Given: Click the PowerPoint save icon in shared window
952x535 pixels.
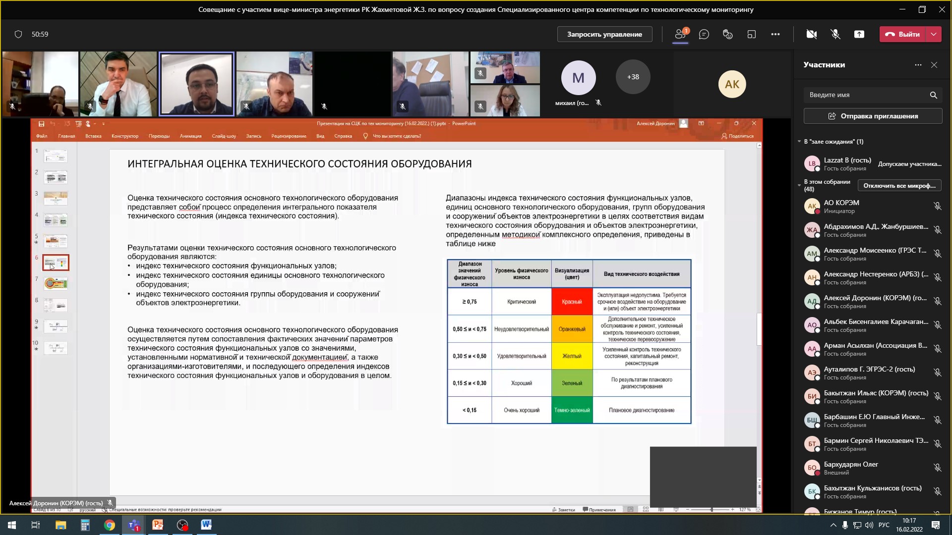Looking at the screenshot, I should (x=41, y=124).
